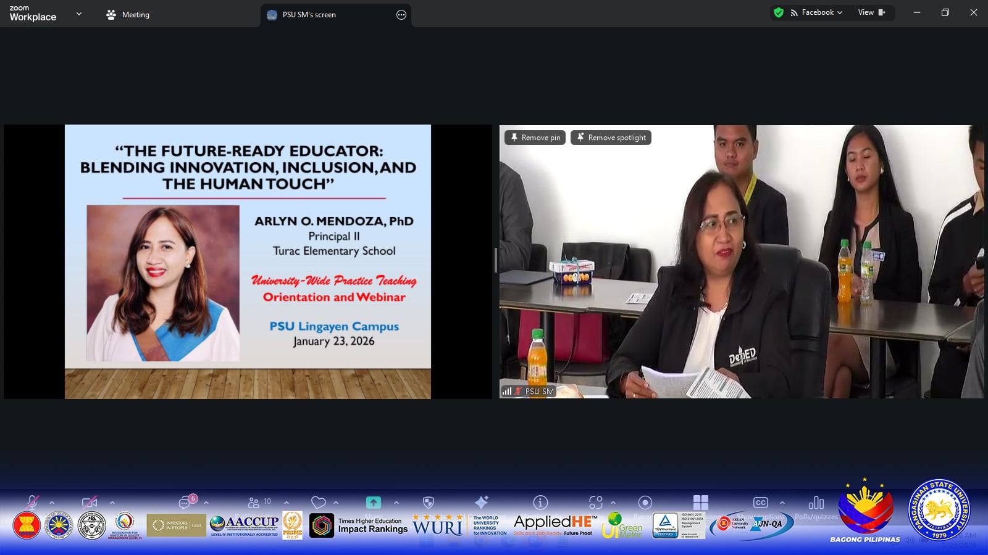Expand the audio options arrow beside microphone
Image resolution: width=988 pixels, height=555 pixels.
pyautogui.click(x=52, y=503)
